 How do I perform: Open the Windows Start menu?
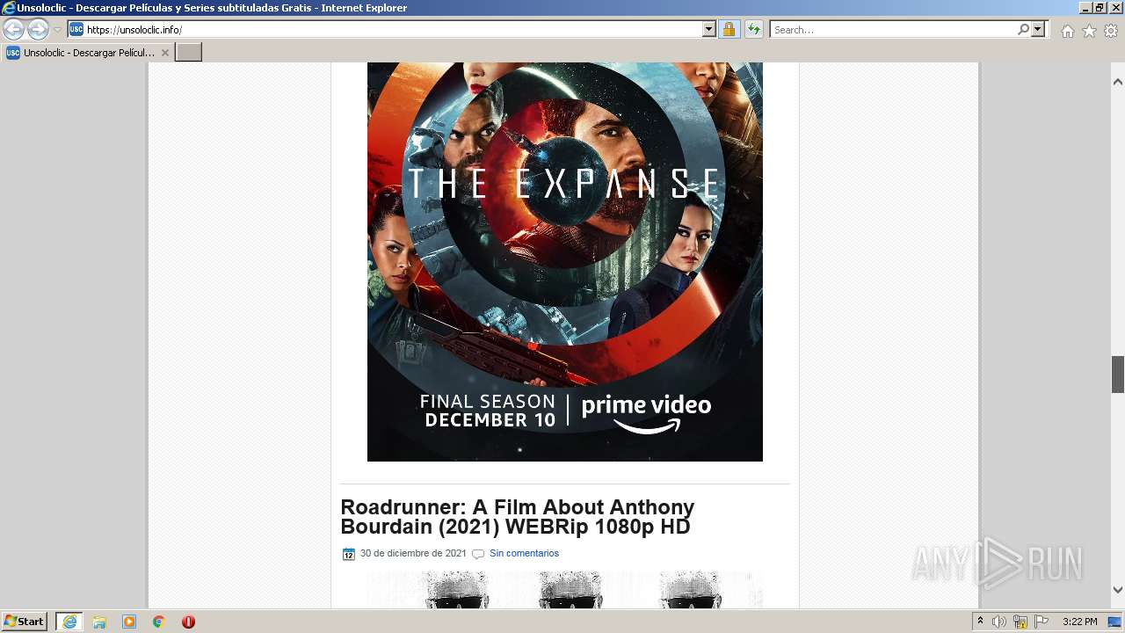[25, 622]
